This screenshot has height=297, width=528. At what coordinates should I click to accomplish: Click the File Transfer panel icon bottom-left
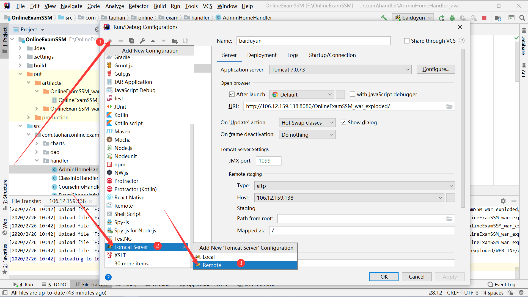point(77,285)
